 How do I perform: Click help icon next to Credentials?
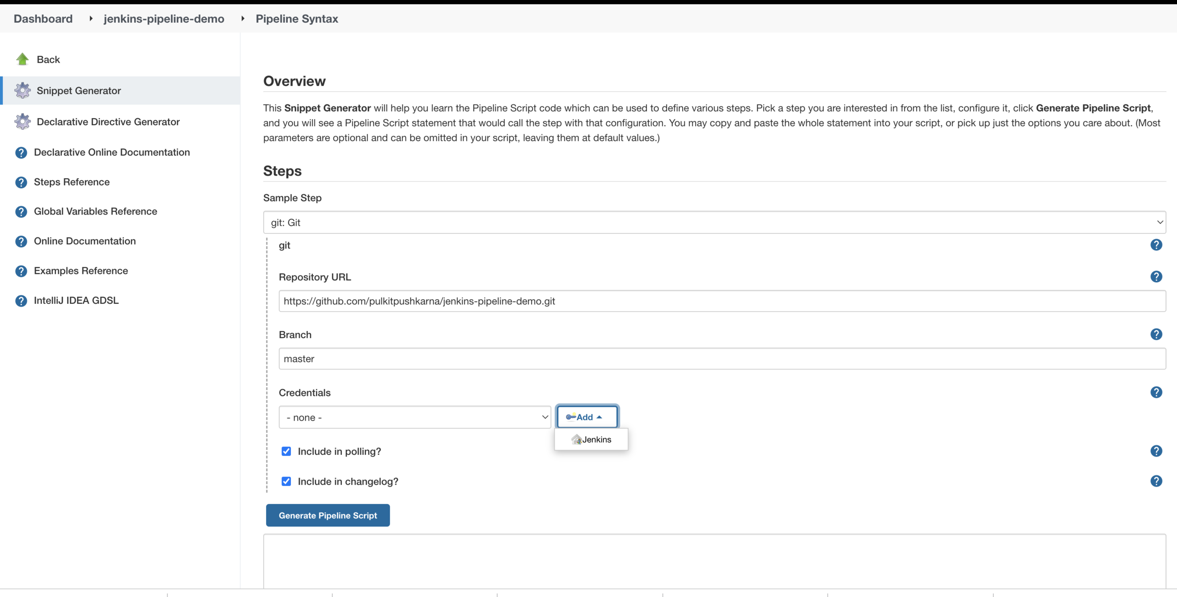pos(1156,392)
